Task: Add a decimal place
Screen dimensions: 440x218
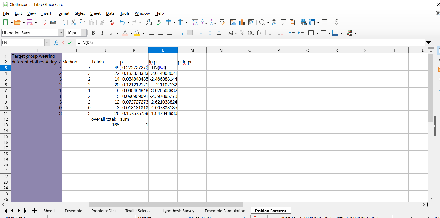Action: (271, 33)
